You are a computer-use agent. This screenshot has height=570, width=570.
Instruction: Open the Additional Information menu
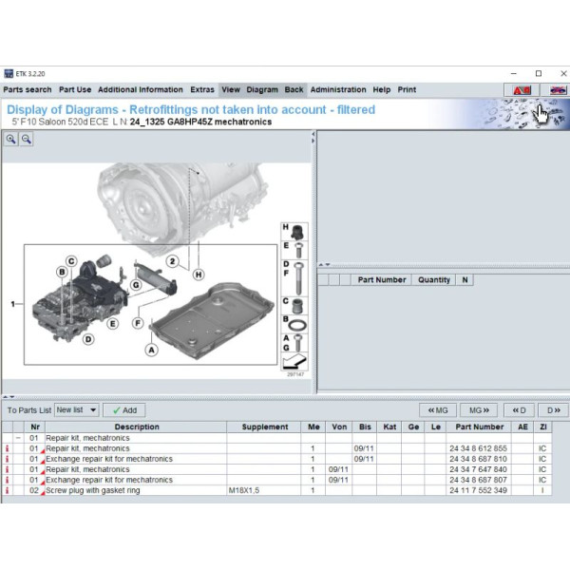coord(141,89)
